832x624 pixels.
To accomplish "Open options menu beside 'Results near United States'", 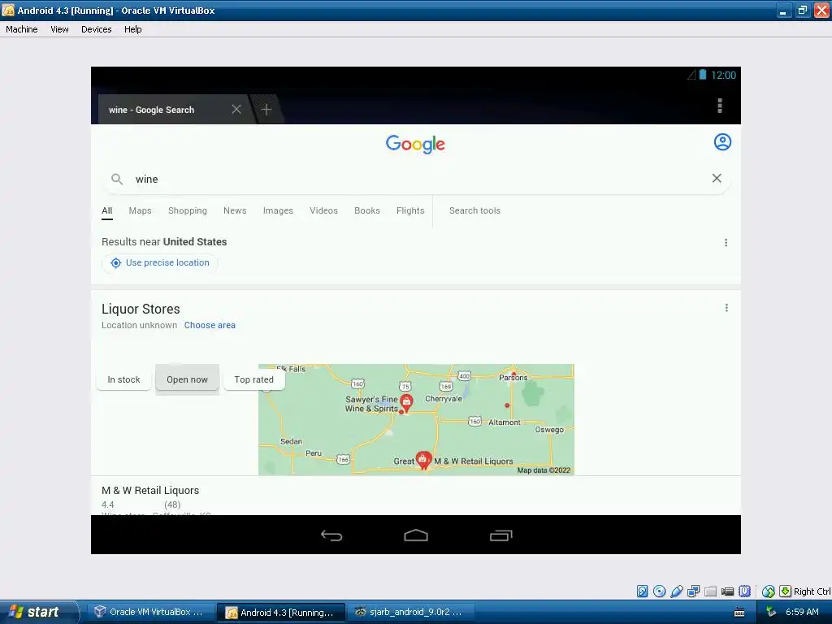I will (x=726, y=242).
